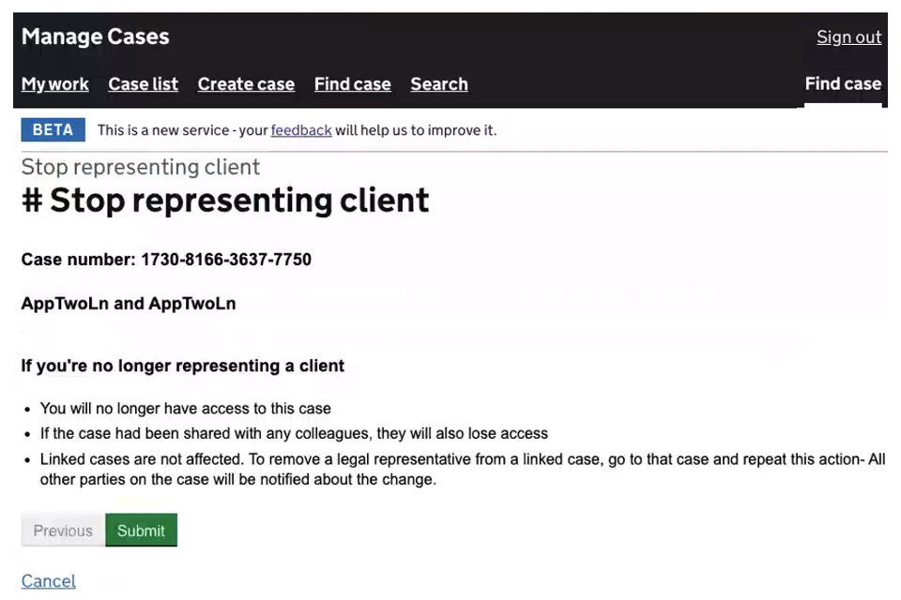The height and width of the screenshot is (600, 901).
Task: Click the bullet about colleagues losing access
Action: pyautogui.click(x=293, y=434)
